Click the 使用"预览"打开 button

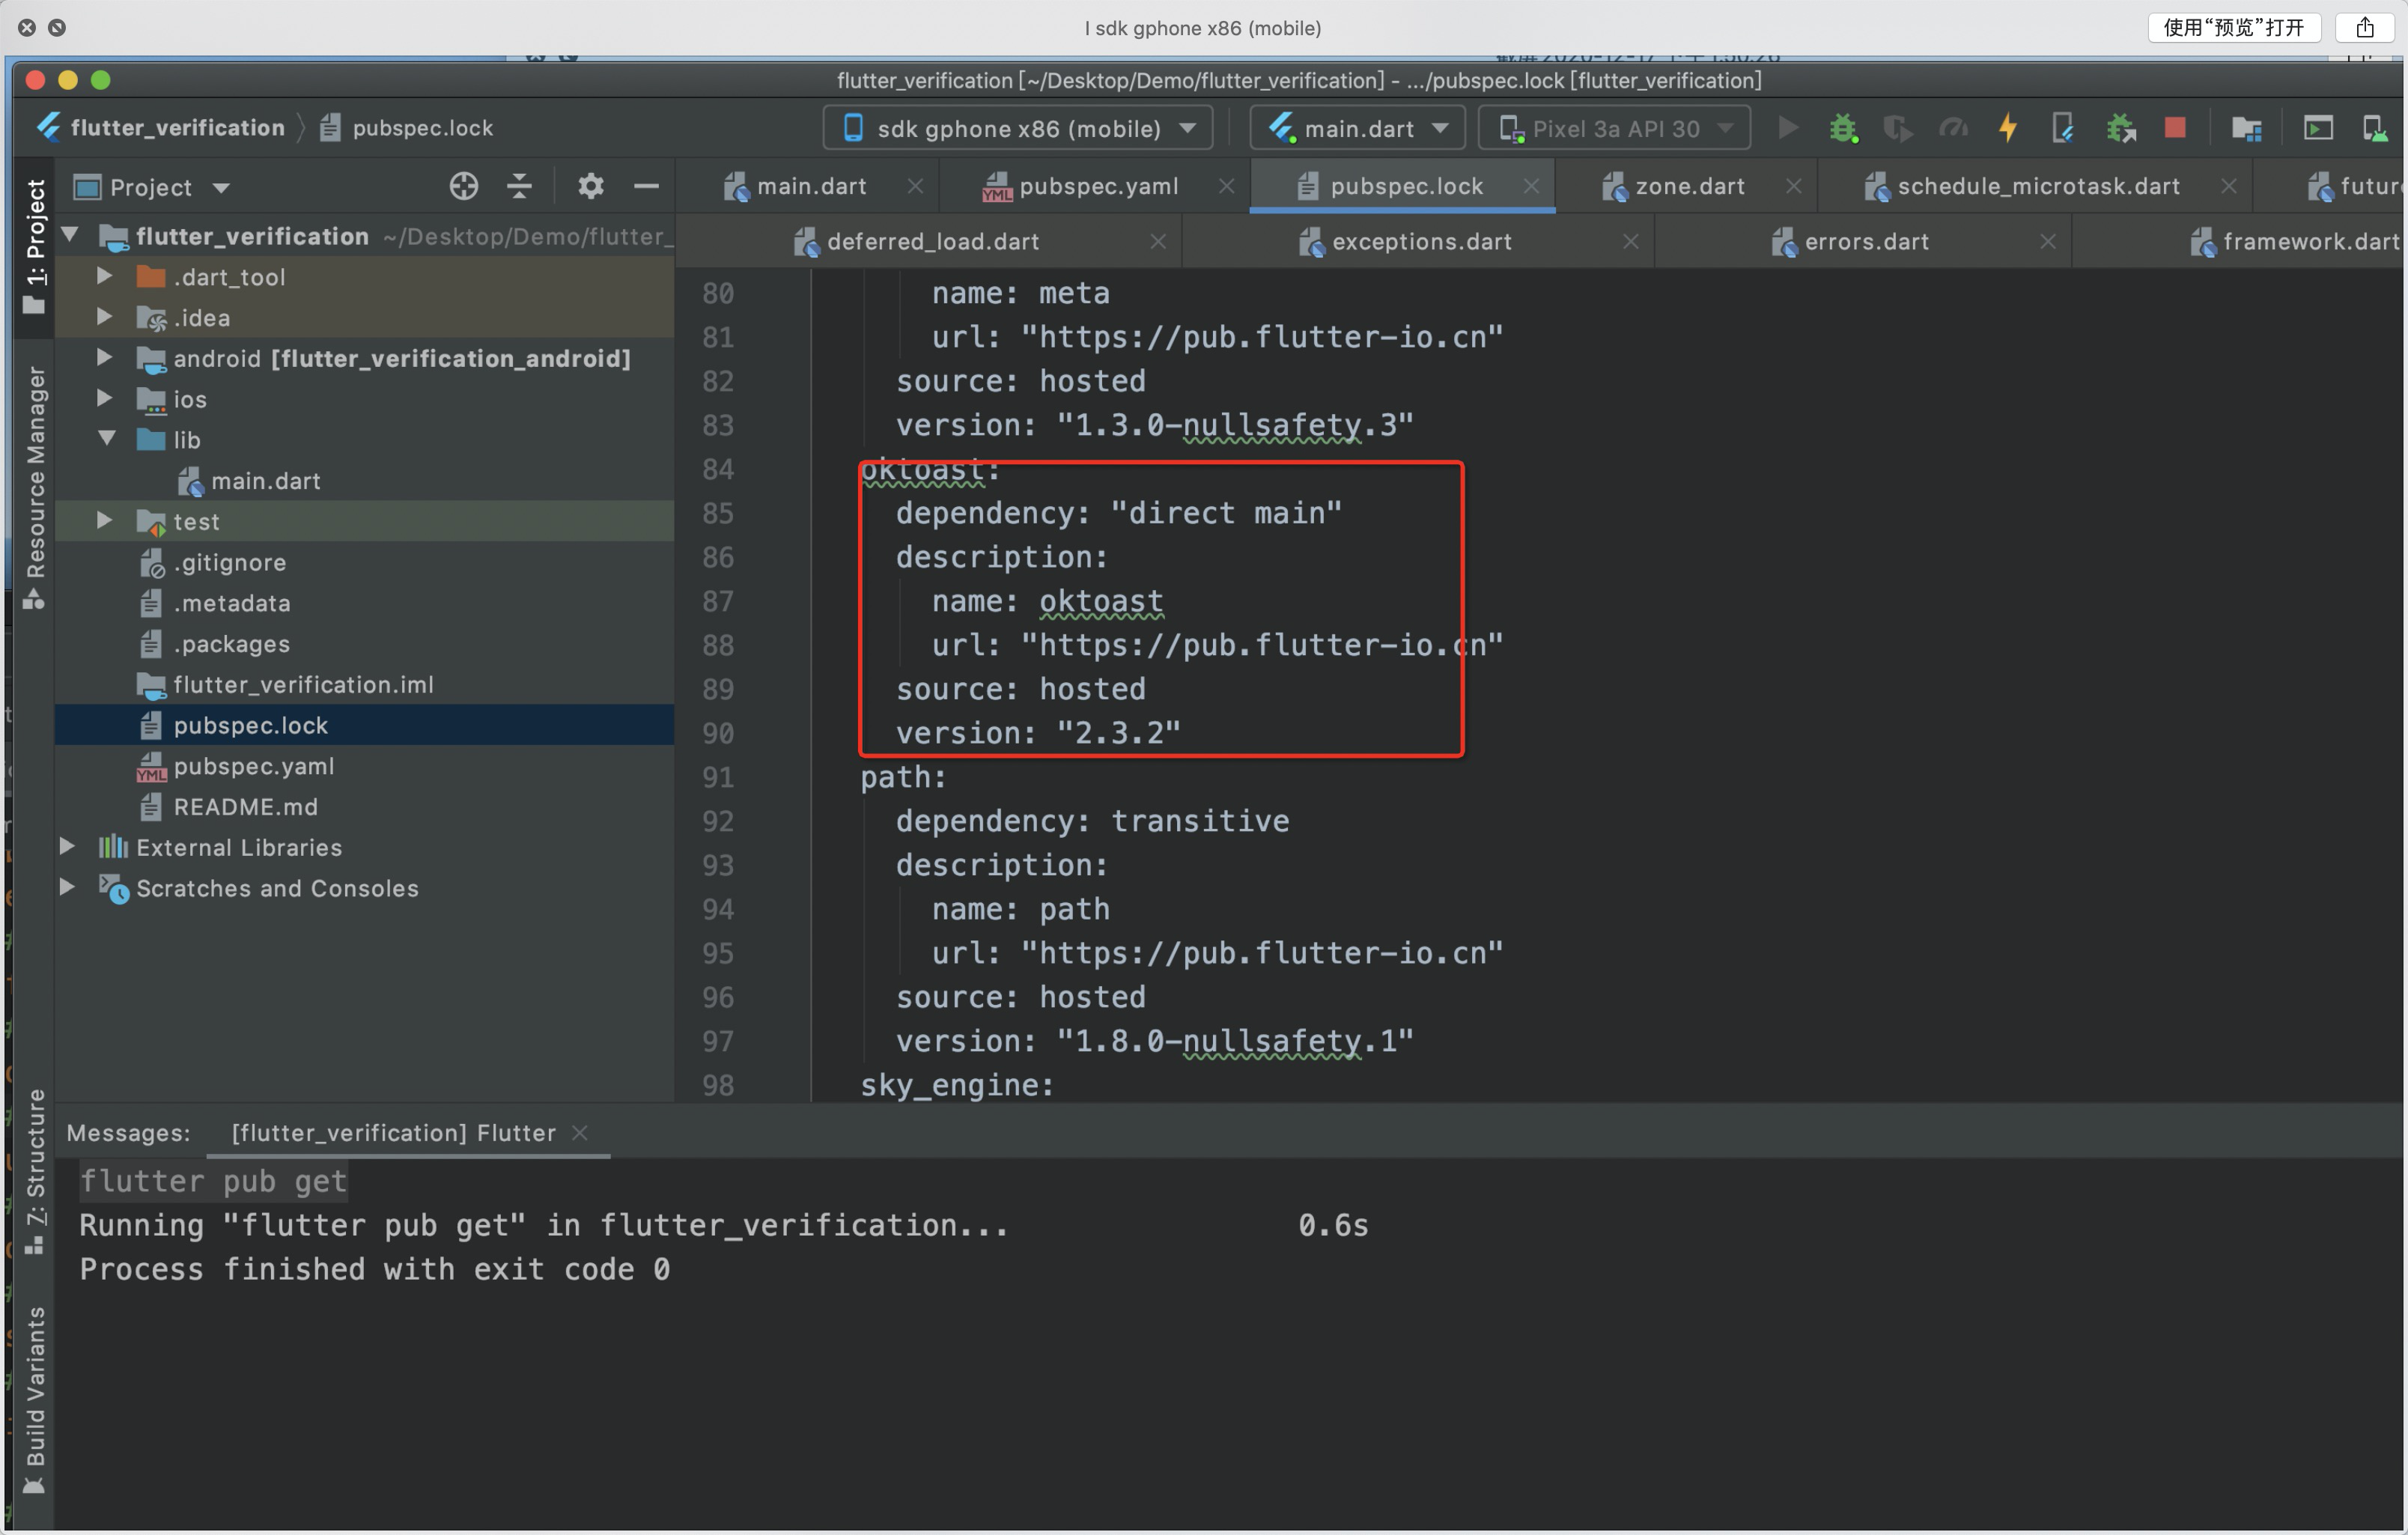[x=2233, y=27]
